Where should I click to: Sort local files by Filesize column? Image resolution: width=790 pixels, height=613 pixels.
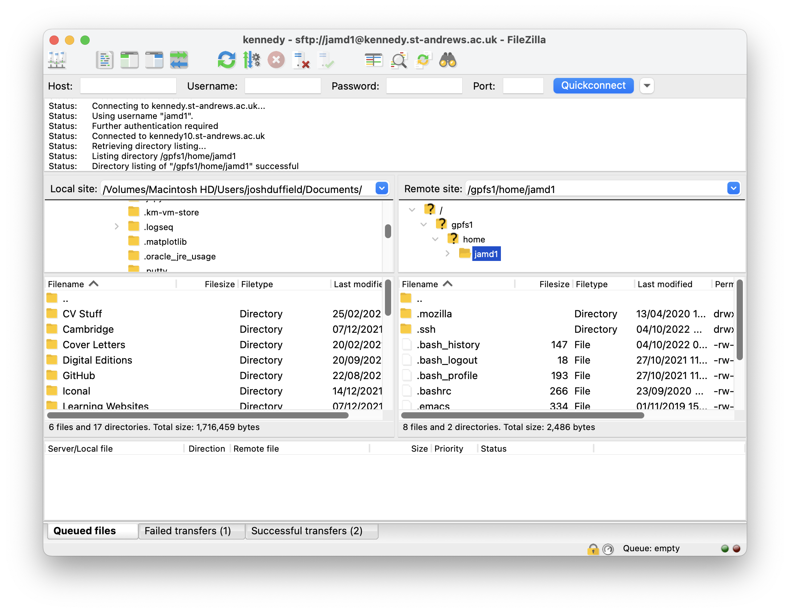tap(207, 284)
